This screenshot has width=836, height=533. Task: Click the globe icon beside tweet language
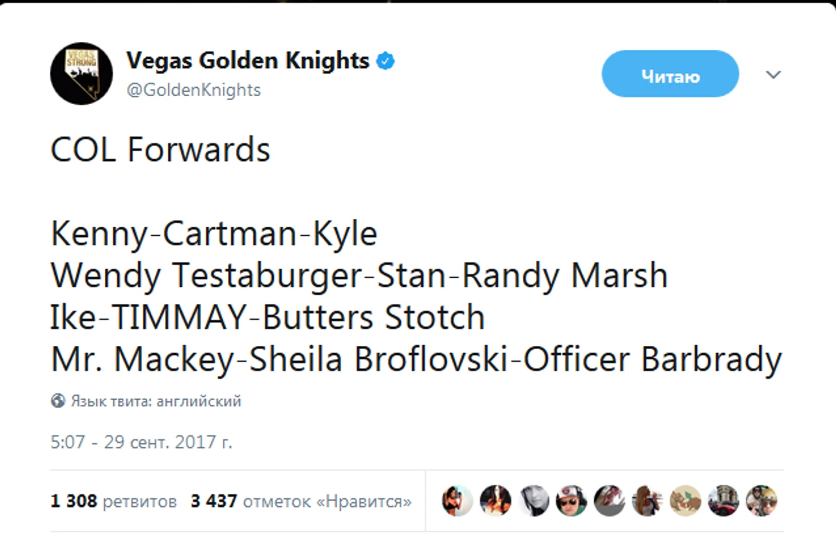click(x=58, y=401)
